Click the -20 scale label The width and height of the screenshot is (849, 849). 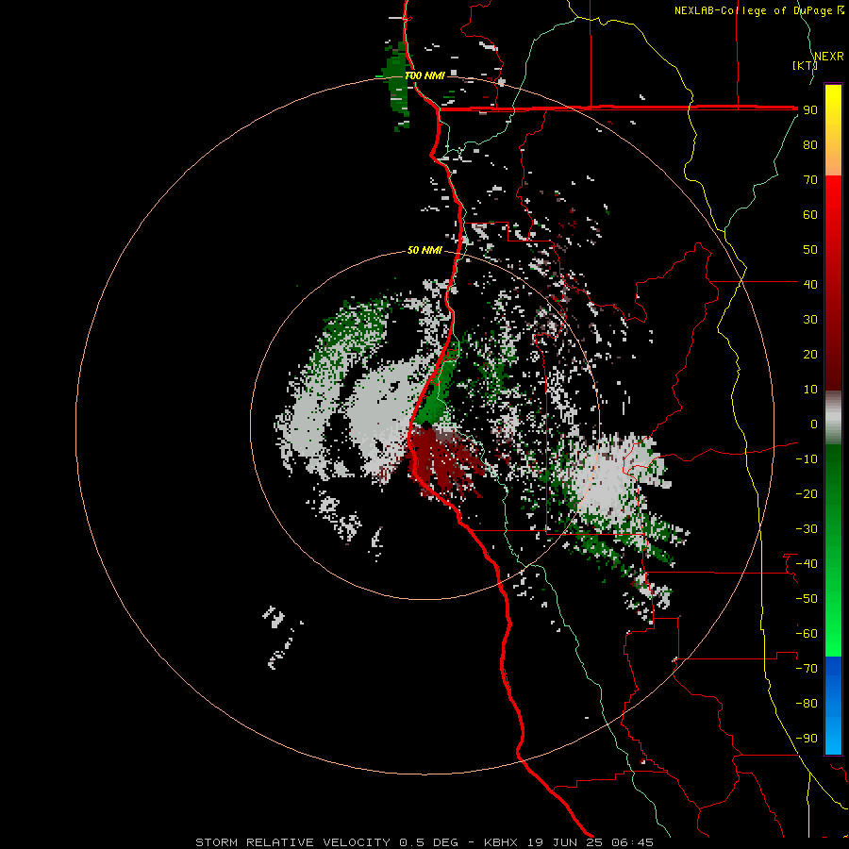(807, 494)
